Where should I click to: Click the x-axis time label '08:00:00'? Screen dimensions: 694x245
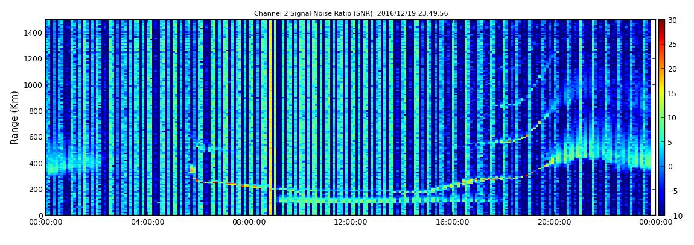pos(248,223)
